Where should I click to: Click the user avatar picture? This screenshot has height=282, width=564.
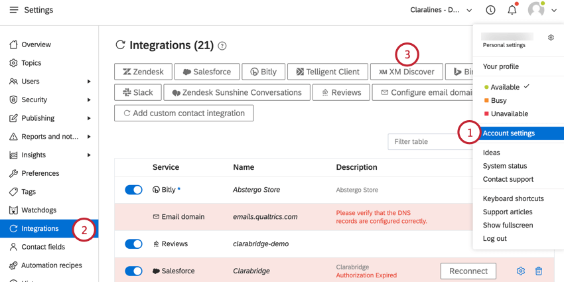536,10
